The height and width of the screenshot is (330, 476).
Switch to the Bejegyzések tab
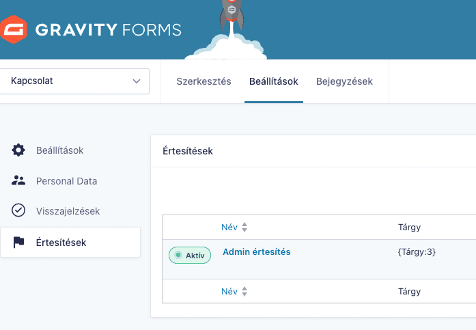pyautogui.click(x=344, y=81)
